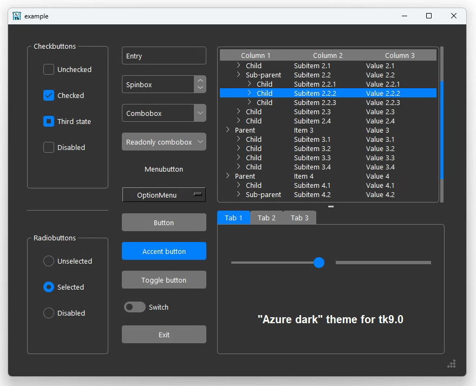Click the gray progress bar beside slider
476x386 pixels.
pyautogui.click(x=383, y=263)
